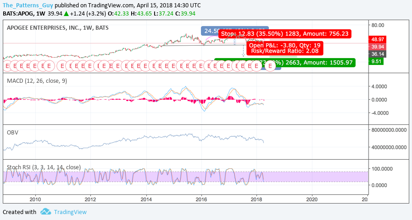The width and height of the screenshot is (412, 220).
Task: Click the MACD 0.0000 axis value
Action: tap(379, 100)
